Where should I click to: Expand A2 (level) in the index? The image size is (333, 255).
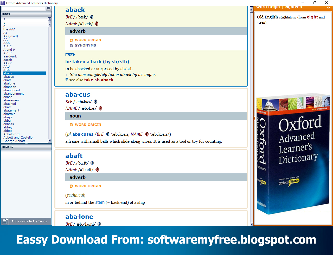click(10, 36)
